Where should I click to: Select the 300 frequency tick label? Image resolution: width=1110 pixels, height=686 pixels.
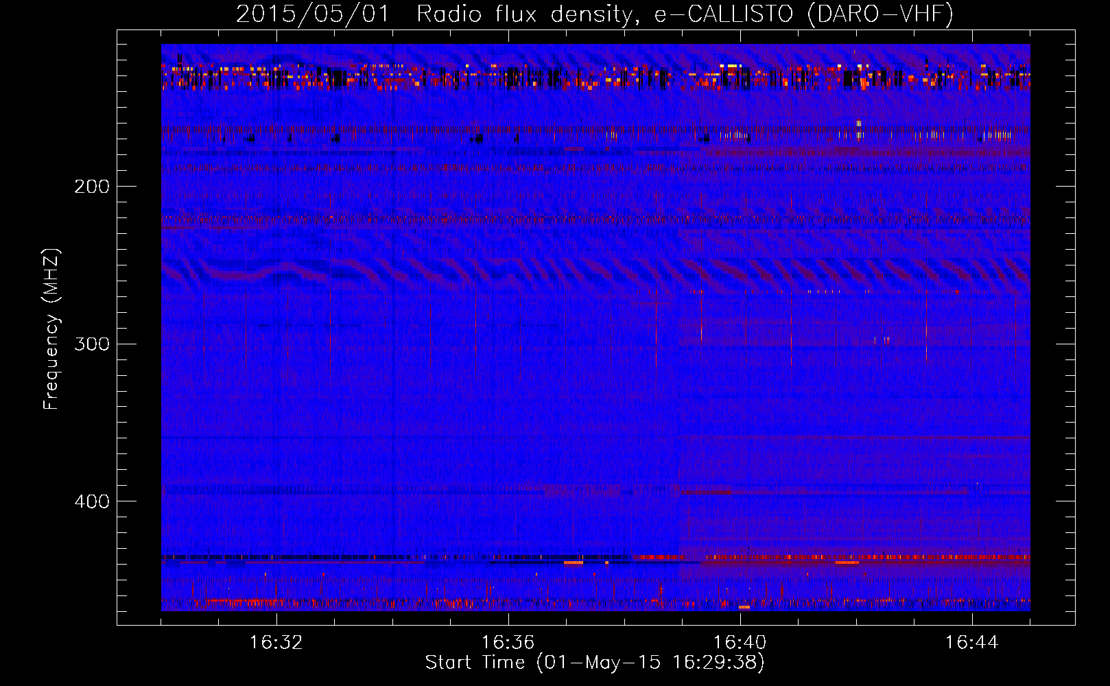click(91, 344)
